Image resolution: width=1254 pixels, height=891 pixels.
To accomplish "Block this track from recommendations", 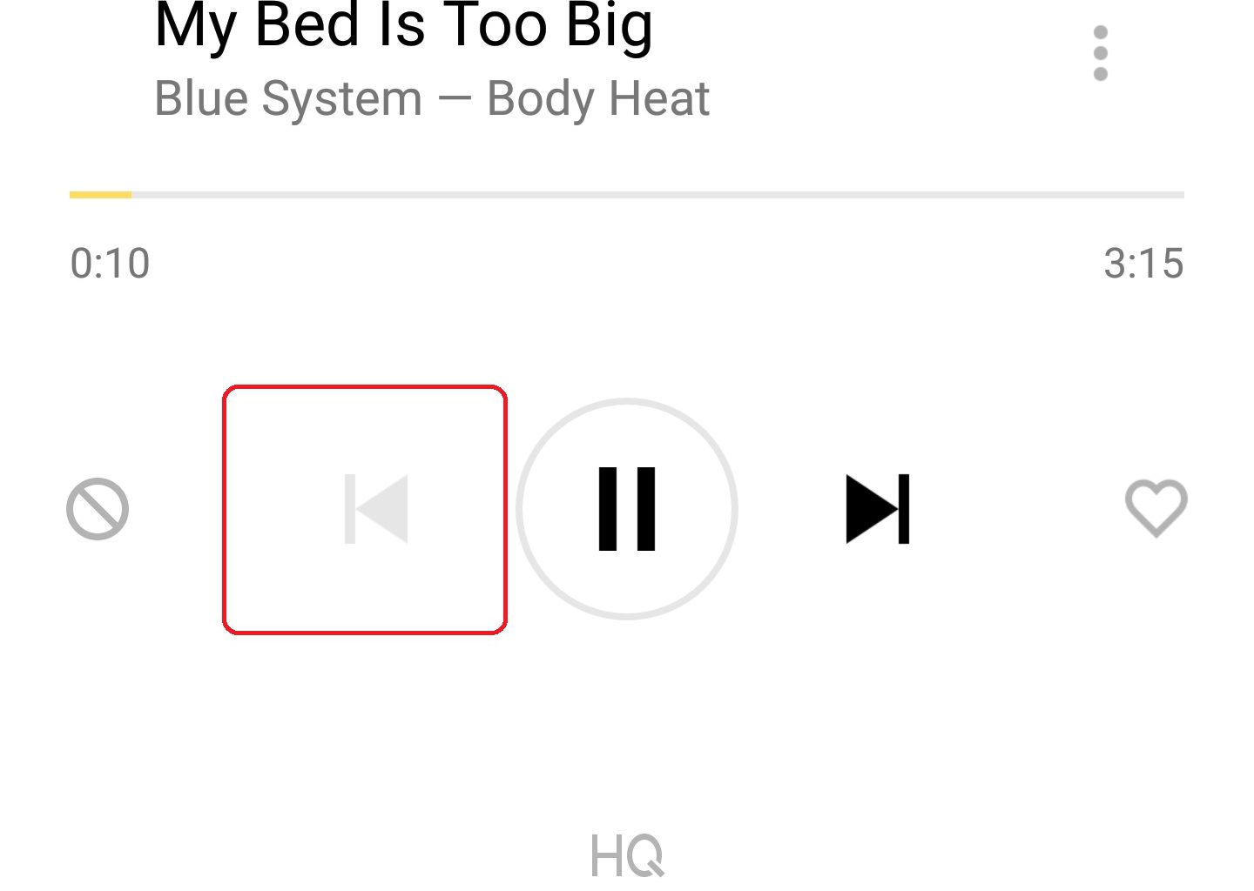I will [98, 509].
